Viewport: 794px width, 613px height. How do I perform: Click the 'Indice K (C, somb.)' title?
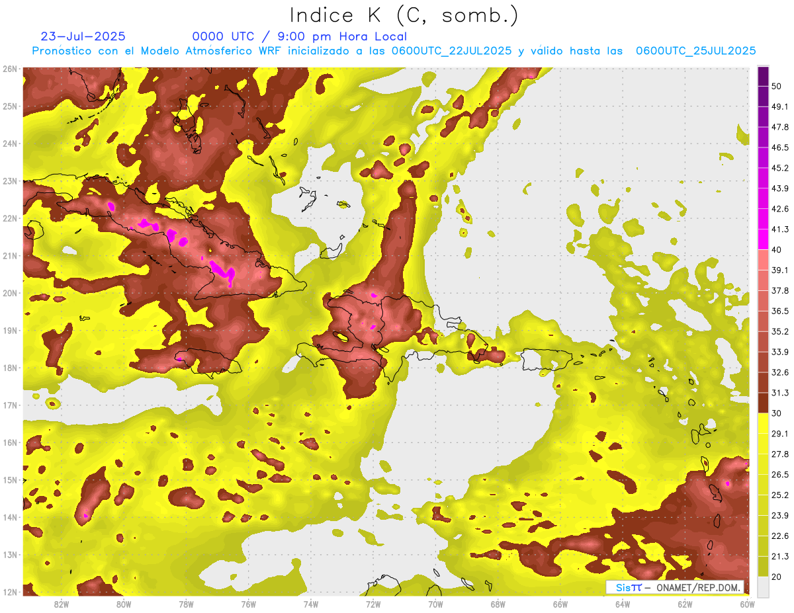[404, 15]
